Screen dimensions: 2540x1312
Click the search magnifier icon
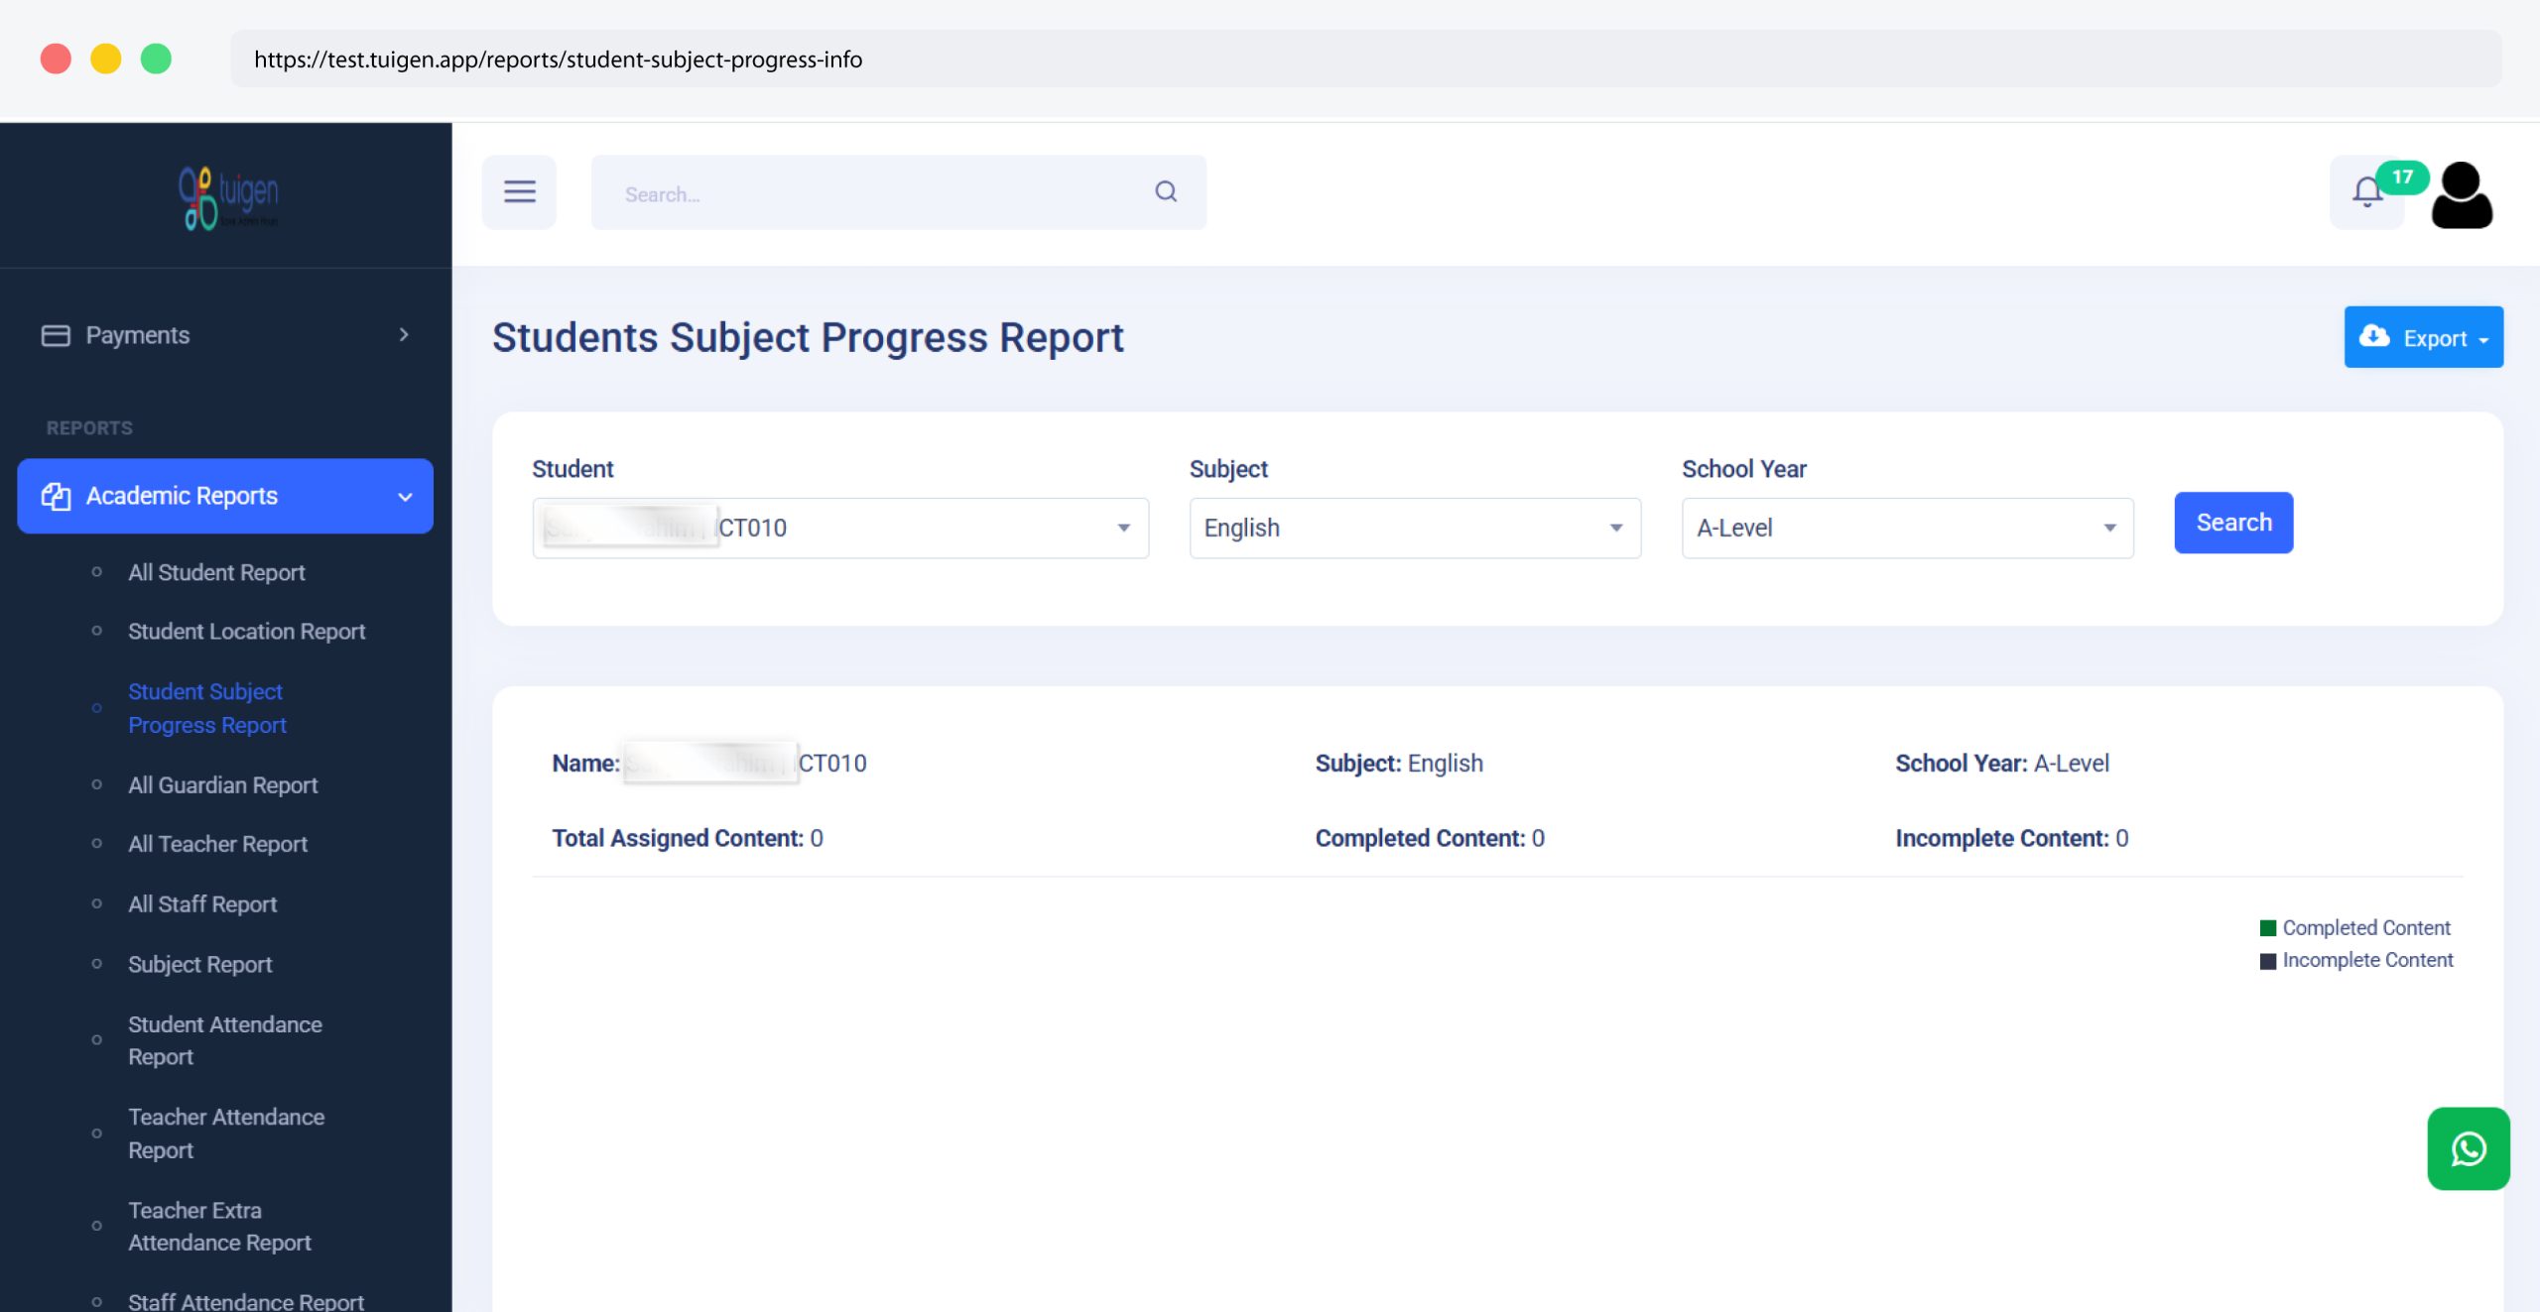(1166, 191)
